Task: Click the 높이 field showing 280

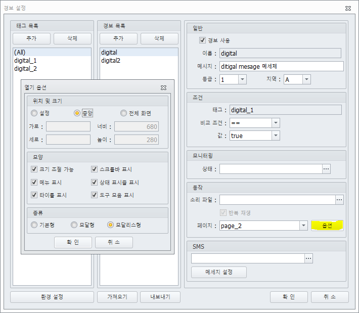Action: pyautogui.click(x=137, y=140)
